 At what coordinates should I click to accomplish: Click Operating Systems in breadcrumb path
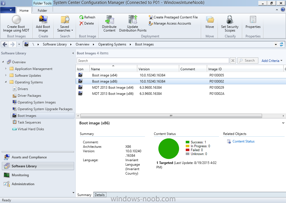pos(112,44)
